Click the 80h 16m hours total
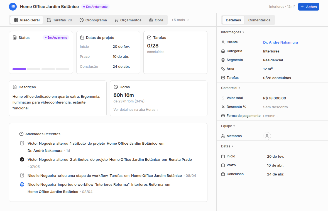The height and width of the screenshot is (211, 328). [124, 95]
